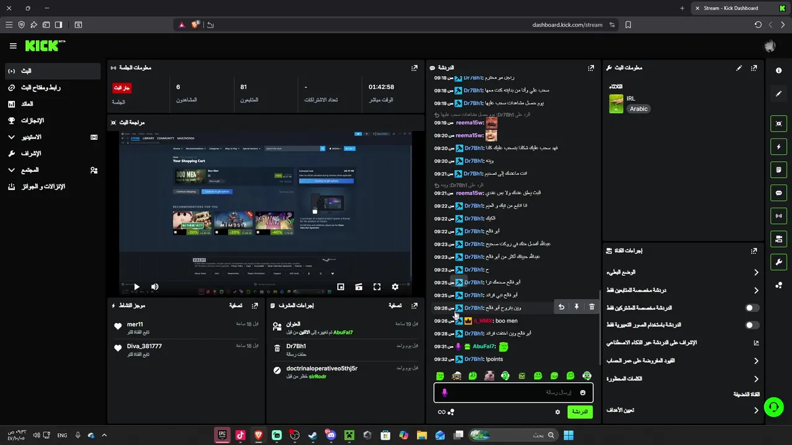
Task: Pop out the chat panel
Action: click(x=591, y=68)
